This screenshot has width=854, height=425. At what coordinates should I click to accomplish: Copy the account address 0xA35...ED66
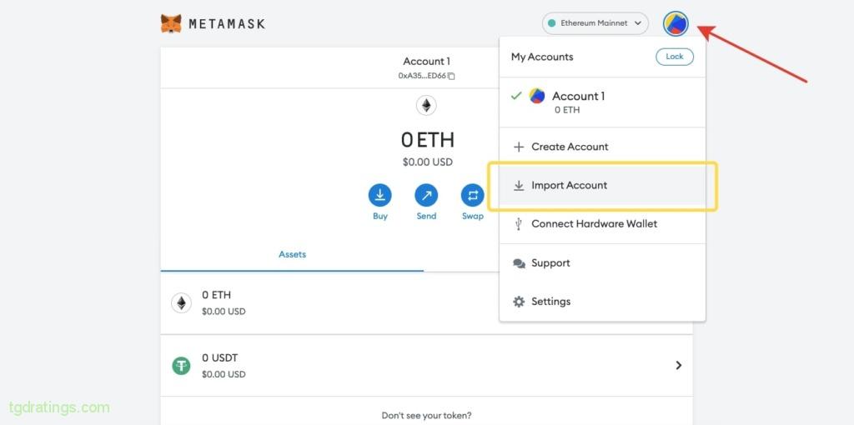427,76
